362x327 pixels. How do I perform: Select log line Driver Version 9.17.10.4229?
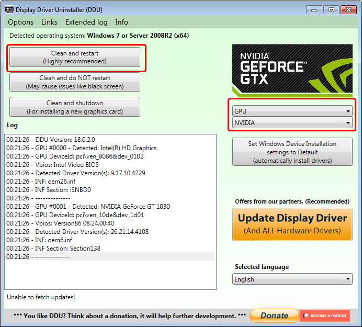coord(110,173)
